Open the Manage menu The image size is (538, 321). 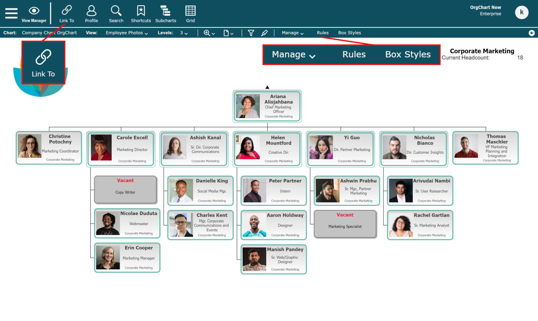click(292, 33)
